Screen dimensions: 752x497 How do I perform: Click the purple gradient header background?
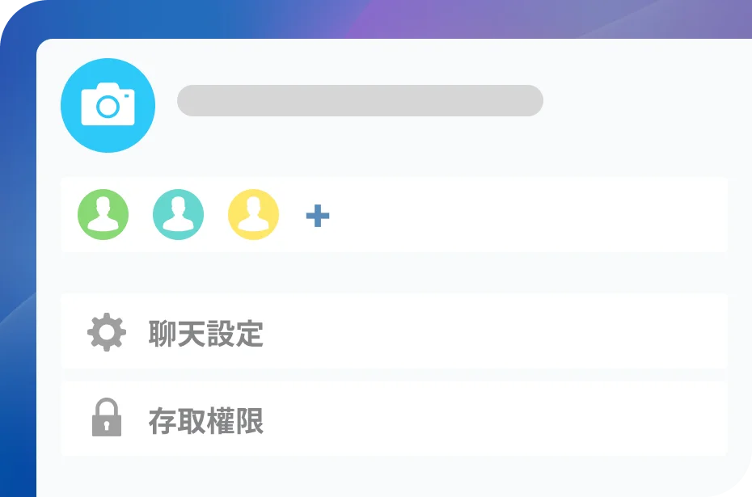(x=480, y=19)
